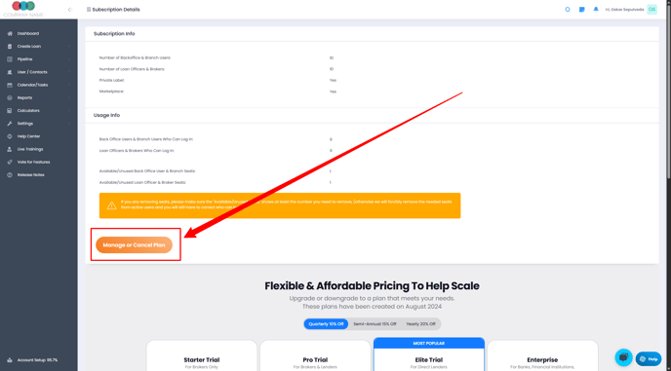Select the Elite Trial pricing card
The width and height of the screenshot is (671, 371).
[x=429, y=354]
